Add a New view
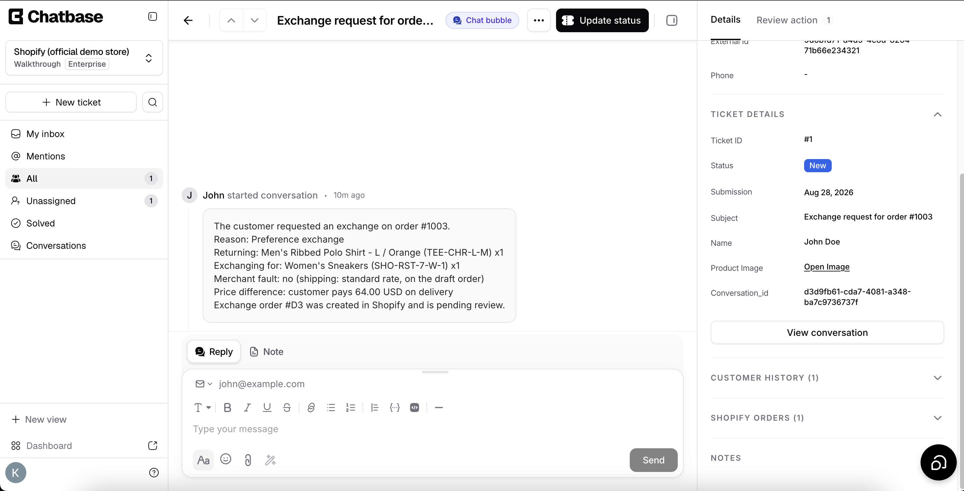Viewport: 964px width, 491px height. click(39, 420)
